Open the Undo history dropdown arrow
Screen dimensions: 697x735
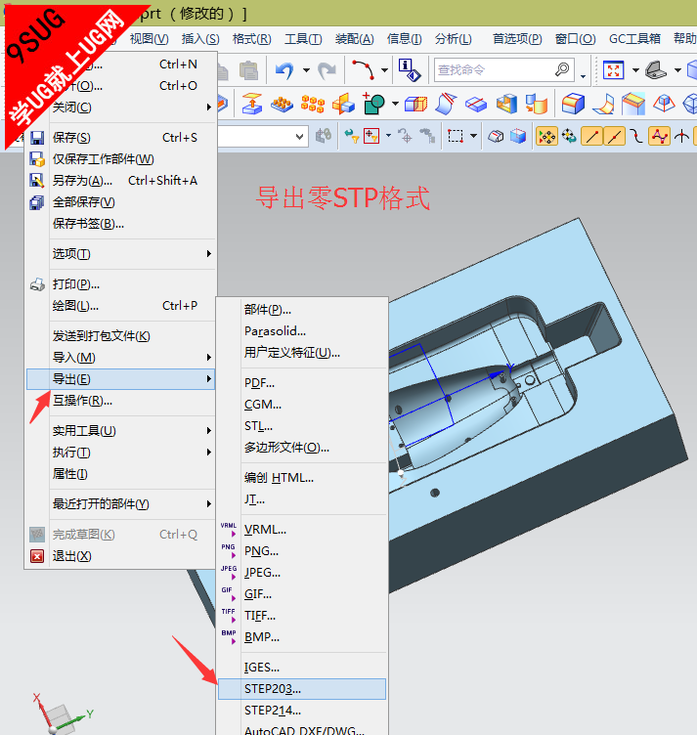306,70
